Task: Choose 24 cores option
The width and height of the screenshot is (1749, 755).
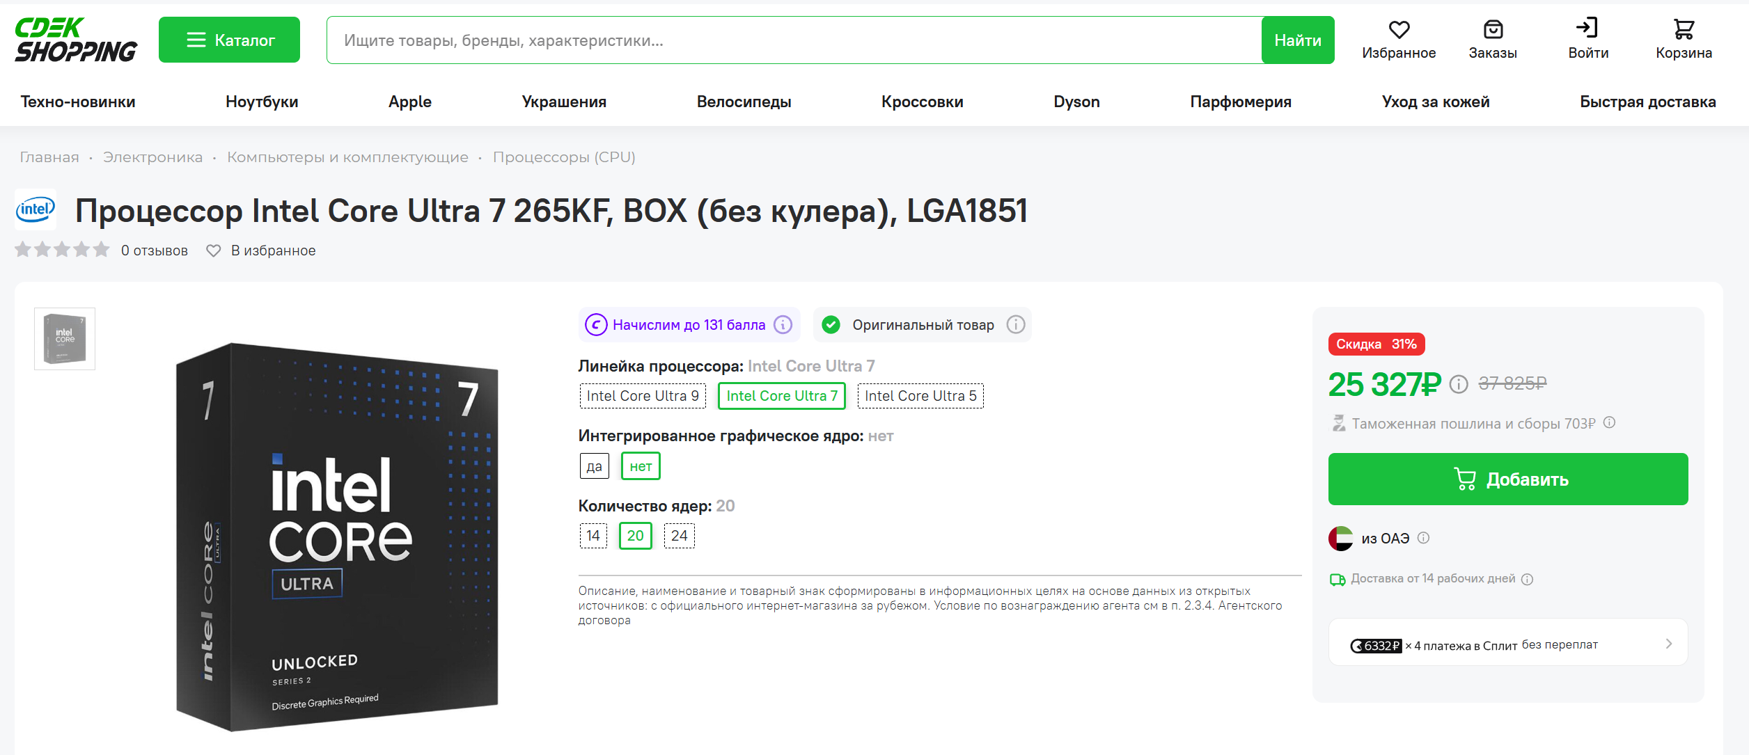Action: point(680,536)
